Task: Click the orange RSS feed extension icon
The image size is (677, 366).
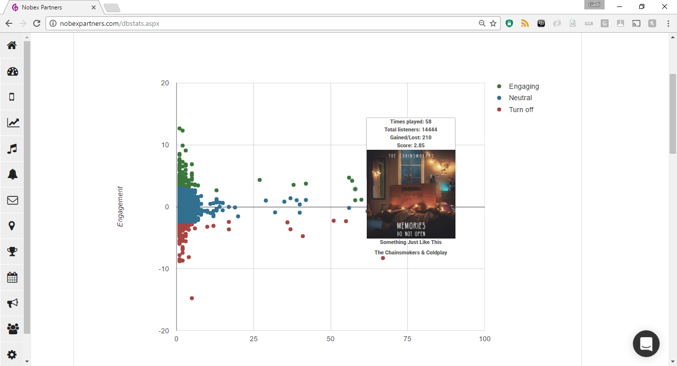Action: [x=525, y=23]
